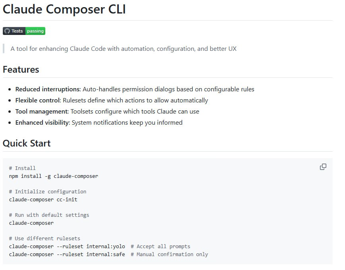The height and width of the screenshot is (270, 345).
Task: Click the '# Initialize configuration' comment
Action: (x=48, y=192)
